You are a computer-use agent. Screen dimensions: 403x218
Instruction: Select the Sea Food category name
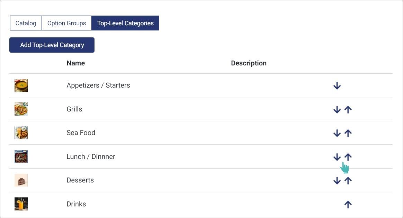(81, 133)
